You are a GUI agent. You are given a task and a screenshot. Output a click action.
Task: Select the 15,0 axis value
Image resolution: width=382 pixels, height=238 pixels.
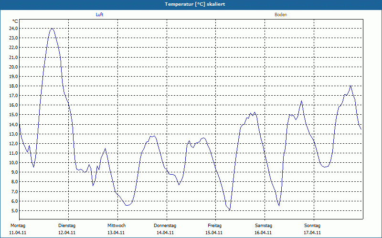point(13,115)
